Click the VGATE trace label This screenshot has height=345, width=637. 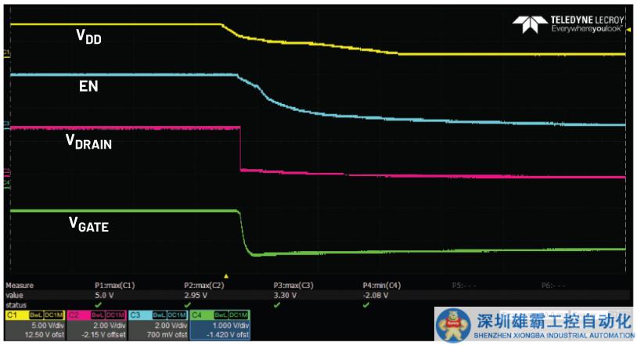pos(88,226)
